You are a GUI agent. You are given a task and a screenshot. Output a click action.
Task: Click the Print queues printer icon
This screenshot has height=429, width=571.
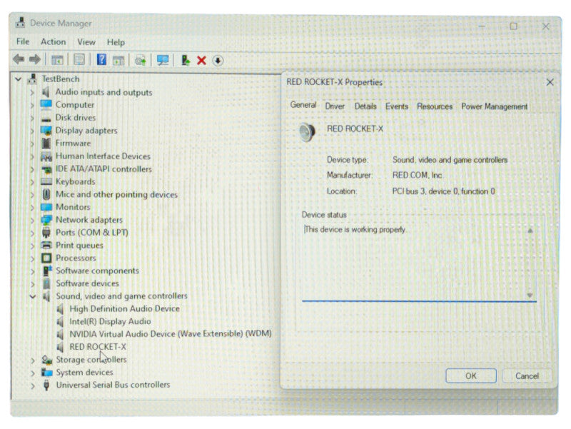click(x=46, y=245)
